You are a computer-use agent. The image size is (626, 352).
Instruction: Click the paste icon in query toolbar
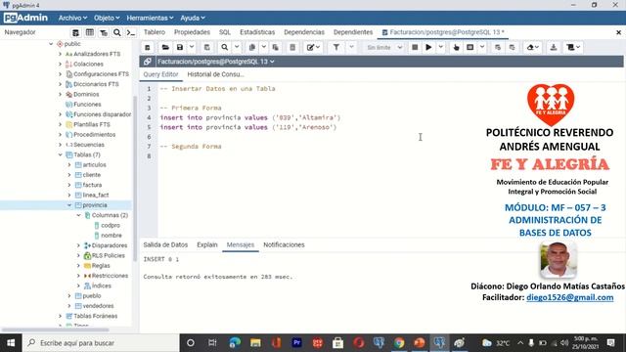tap(276, 48)
